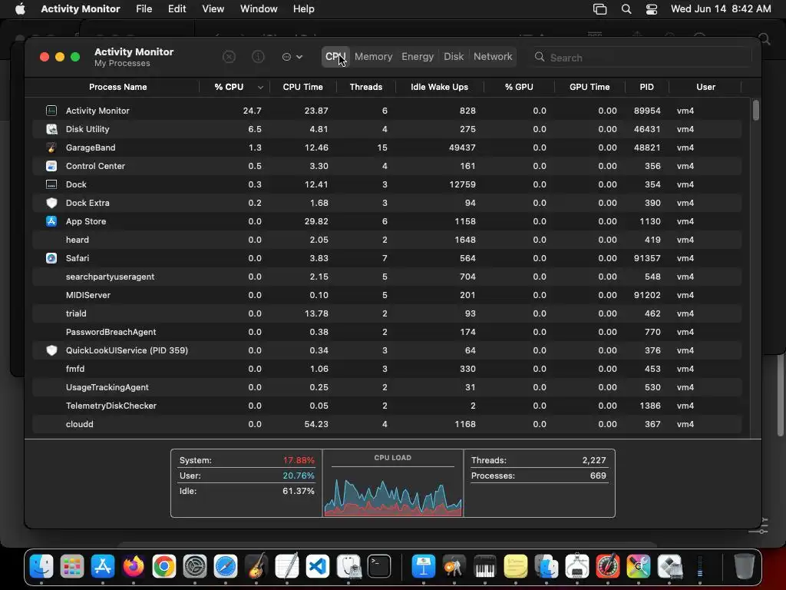Open Finder from the Dock
This screenshot has width=786, height=590.
coord(41,567)
